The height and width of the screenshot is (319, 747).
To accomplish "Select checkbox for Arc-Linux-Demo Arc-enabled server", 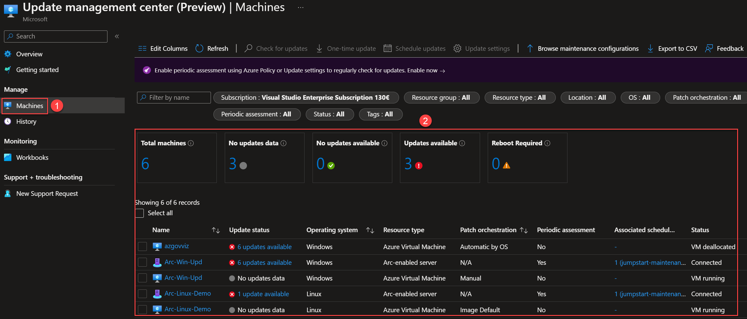I will click(142, 294).
